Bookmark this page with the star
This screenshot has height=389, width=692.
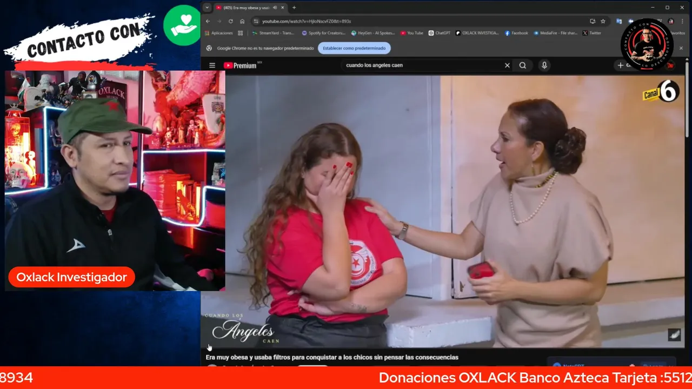[x=603, y=21]
